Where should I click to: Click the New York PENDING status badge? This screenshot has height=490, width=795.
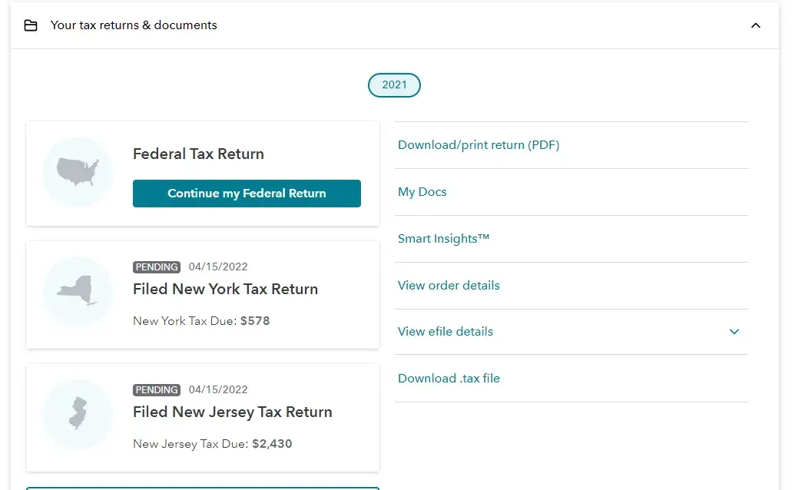click(x=157, y=267)
